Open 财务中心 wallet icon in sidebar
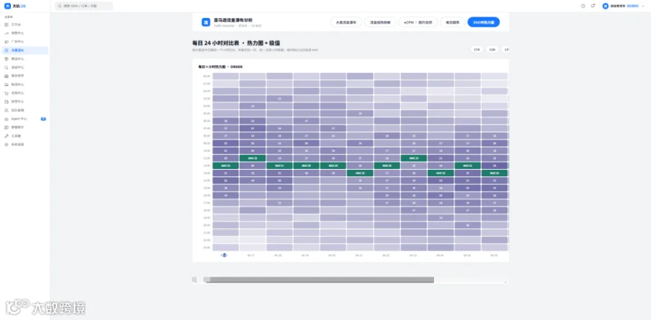The width and height of the screenshot is (651, 320). click(x=7, y=102)
